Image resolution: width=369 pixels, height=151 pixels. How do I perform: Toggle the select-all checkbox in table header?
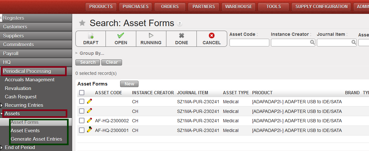pyautogui.click(x=82, y=93)
